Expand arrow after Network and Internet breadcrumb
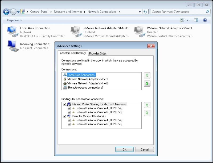Screen dimensions: 213x163 pos(85,12)
